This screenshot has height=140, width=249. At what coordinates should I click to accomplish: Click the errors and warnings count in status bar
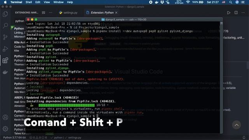tap(38, 137)
